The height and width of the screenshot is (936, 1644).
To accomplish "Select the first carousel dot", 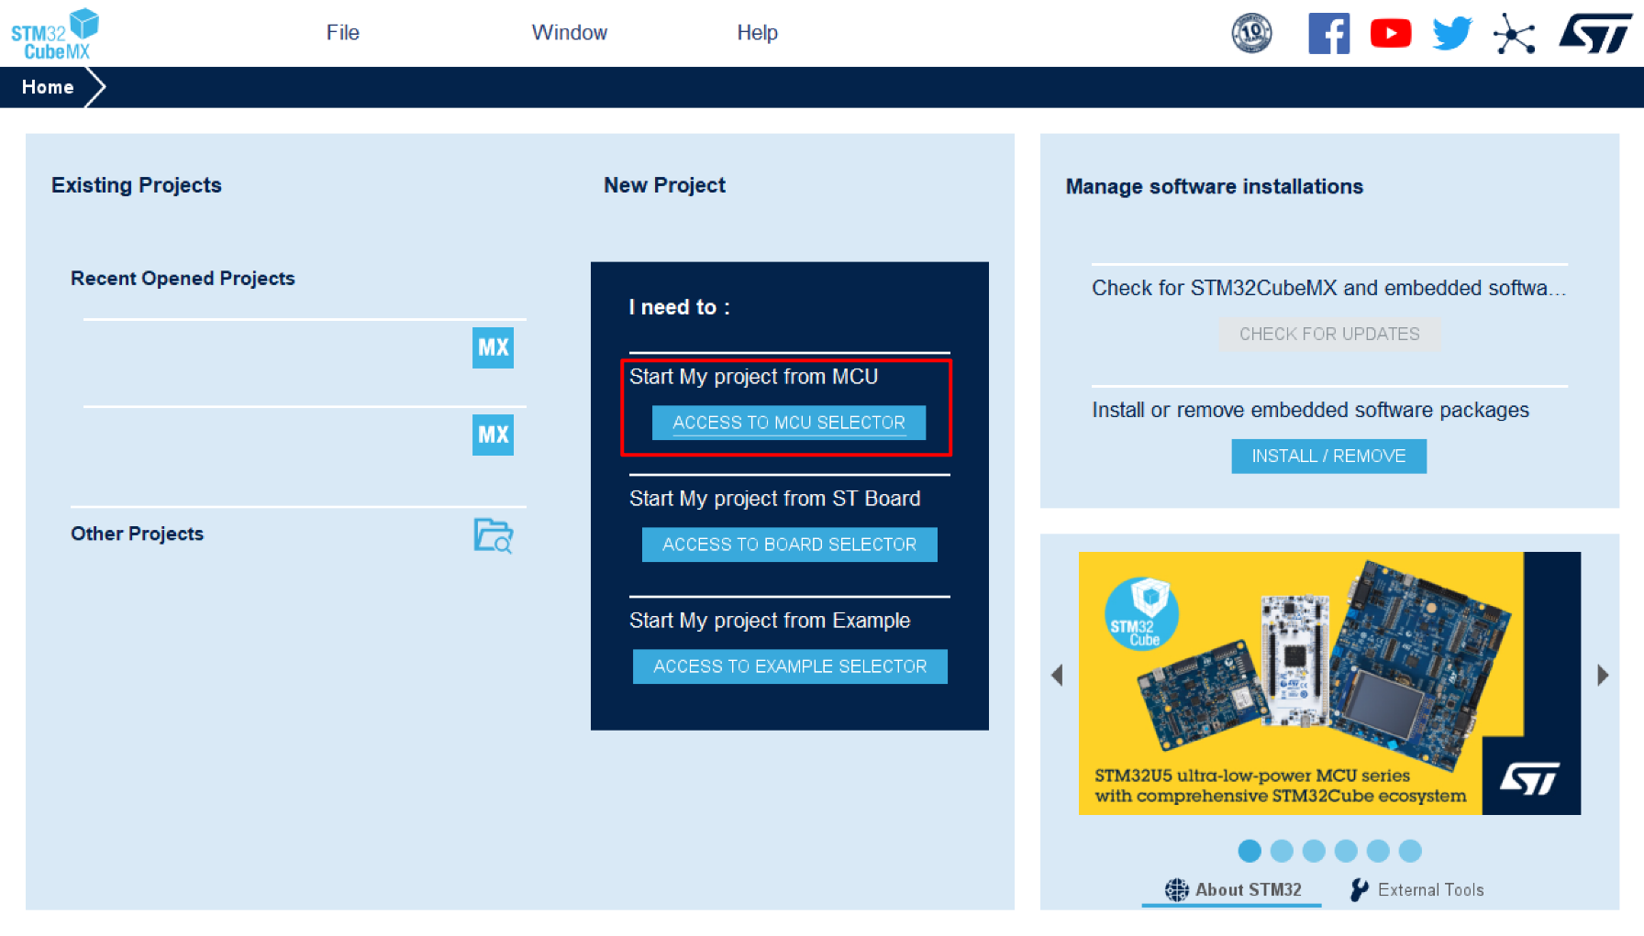I will coord(1250,851).
